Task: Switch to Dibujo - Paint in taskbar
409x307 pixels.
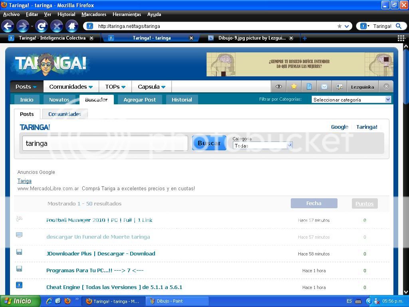Action: [177, 301]
